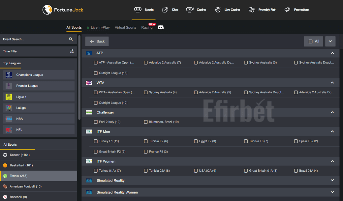343x201 pixels.
Task: Expand the Simulated Reality section
Action: tap(332, 180)
